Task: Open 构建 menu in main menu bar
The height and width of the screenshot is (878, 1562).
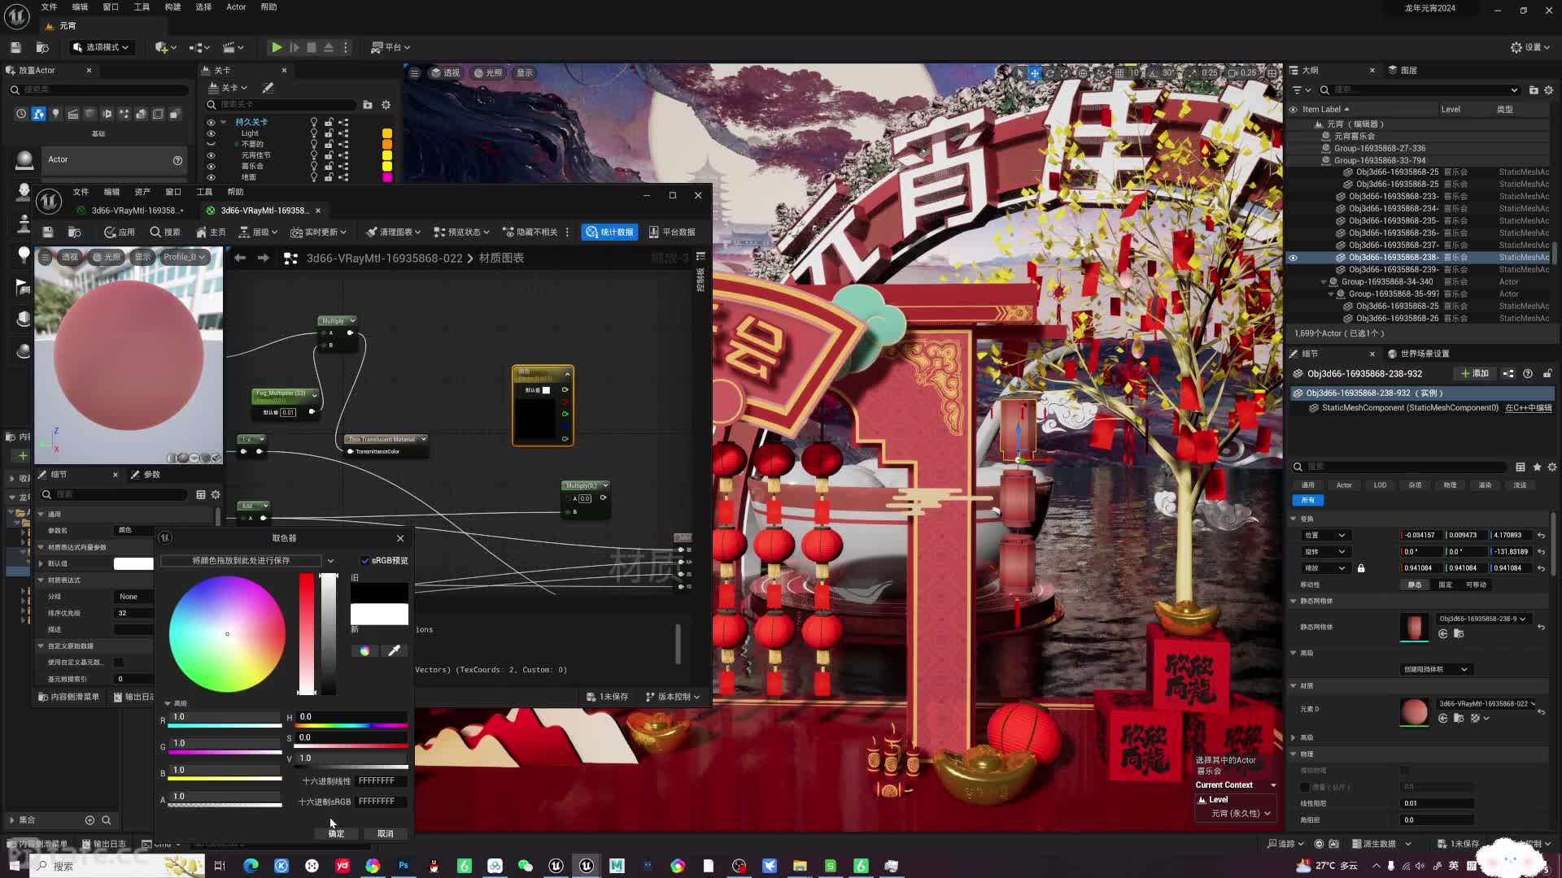Action: coord(172,7)
